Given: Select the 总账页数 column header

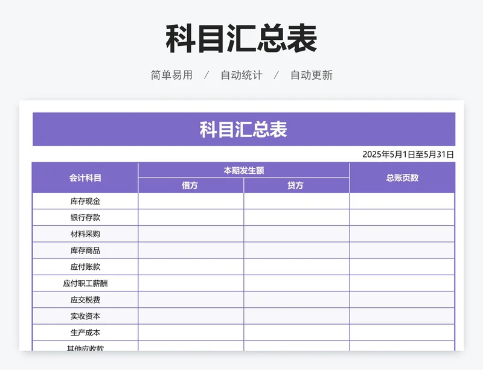Looking at the screenshot, I should coord(402,178).
